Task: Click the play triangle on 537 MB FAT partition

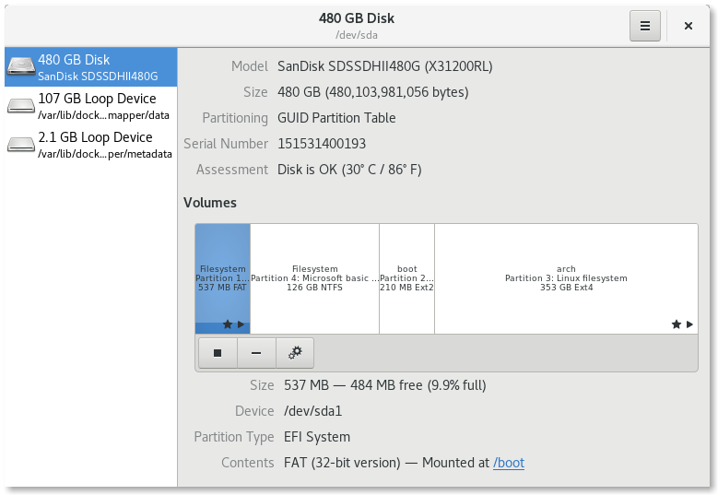Action: [241, 324]
